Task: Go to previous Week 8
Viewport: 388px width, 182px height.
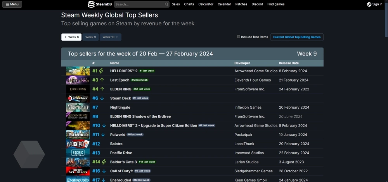Action: click(x=71, y=37)
